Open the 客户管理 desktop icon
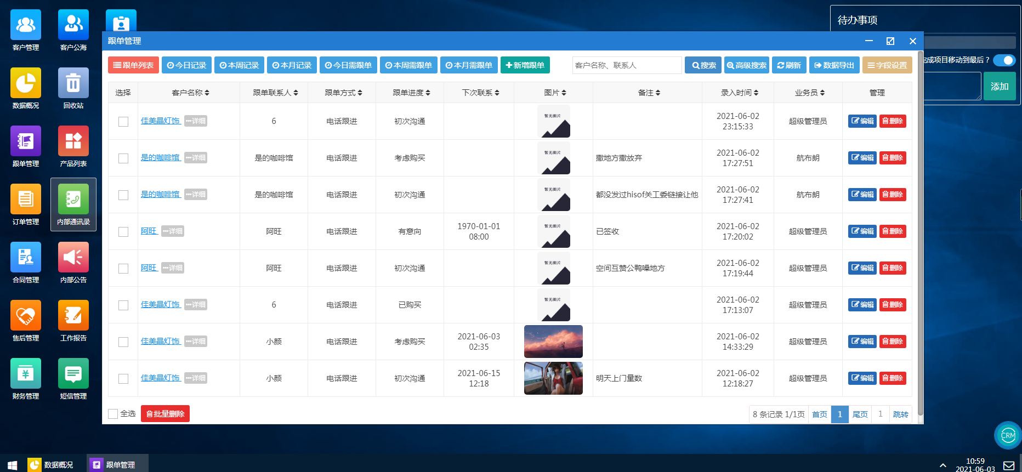The height and width of the screenshot is (472, 1022). 26,26
